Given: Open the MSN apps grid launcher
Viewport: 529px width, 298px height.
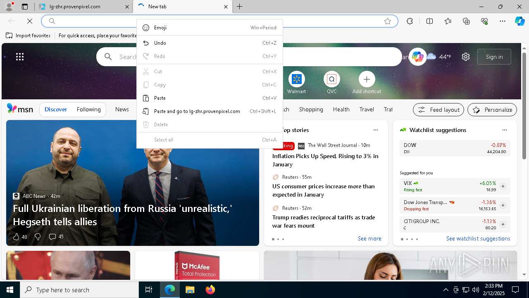Looking at the screenshot, I should point(20,57).
